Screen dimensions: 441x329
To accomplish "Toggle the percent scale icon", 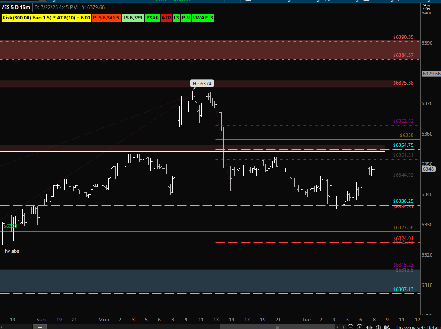I will [x=387, y=327].
